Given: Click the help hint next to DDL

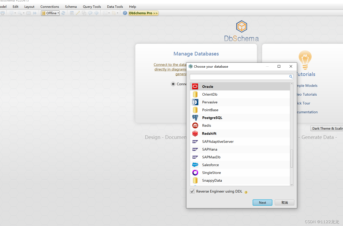Looking at the screenshot, I should click(x=246, y=192).
